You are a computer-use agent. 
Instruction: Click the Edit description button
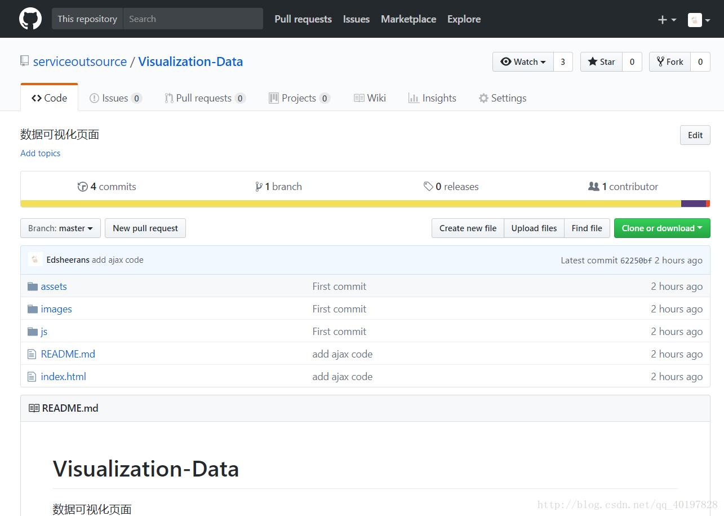pyautogui.click(x=695, y=135)
